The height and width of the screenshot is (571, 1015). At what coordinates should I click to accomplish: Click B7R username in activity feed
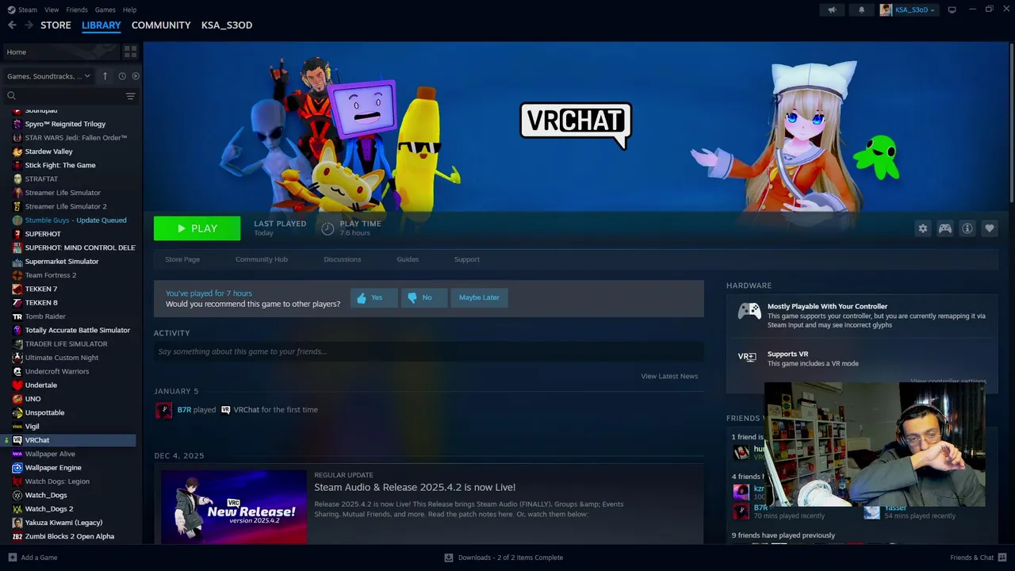click(184, 410)
